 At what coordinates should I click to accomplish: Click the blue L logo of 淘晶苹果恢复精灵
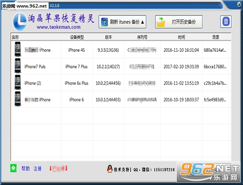[x=20, y=22]
